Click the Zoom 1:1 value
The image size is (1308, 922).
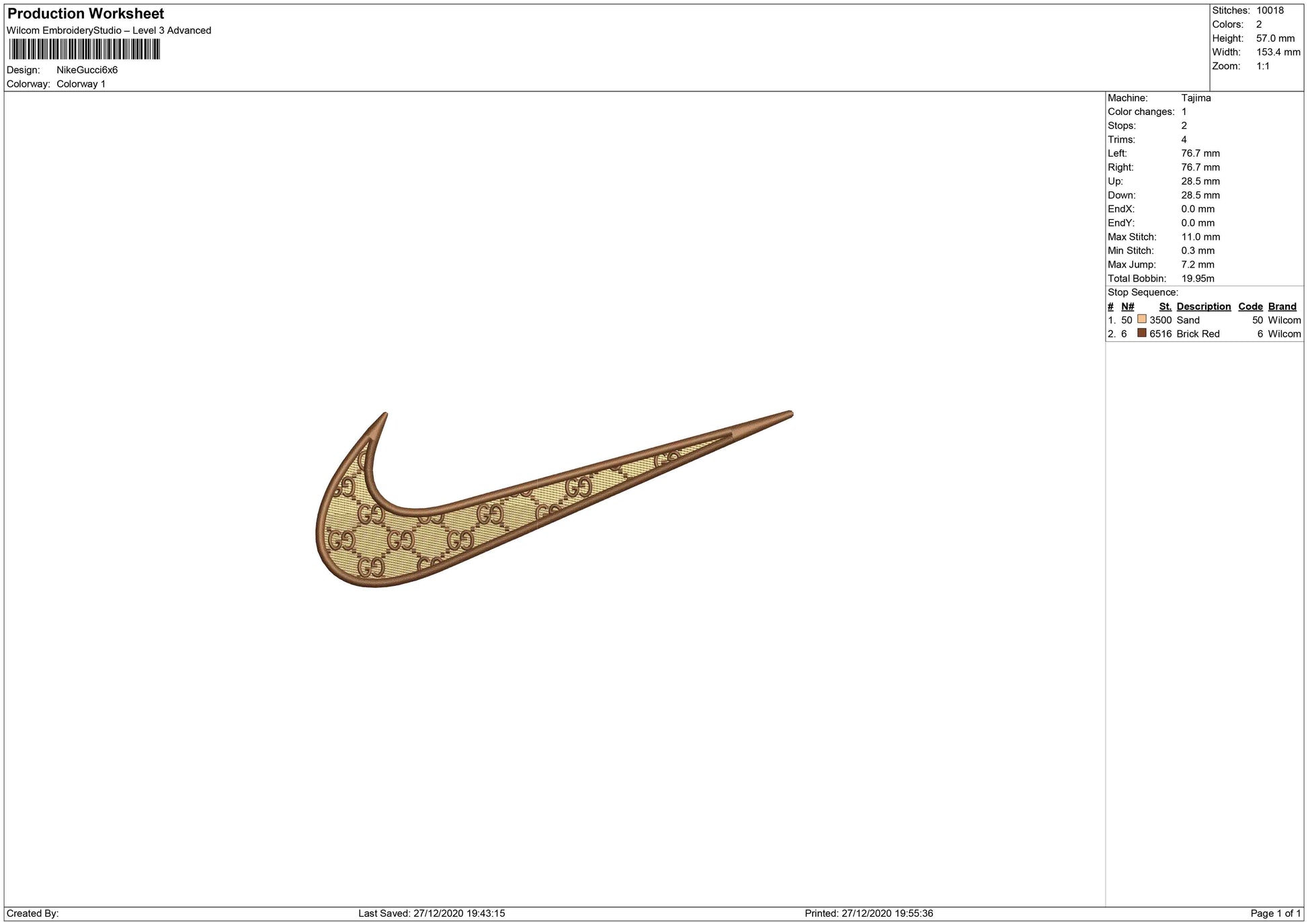(x=1262, y=66)
